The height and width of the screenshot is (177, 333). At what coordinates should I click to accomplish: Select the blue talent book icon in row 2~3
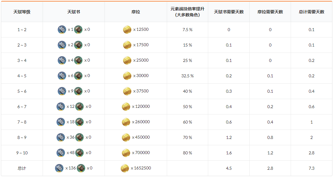pos(62,45)
